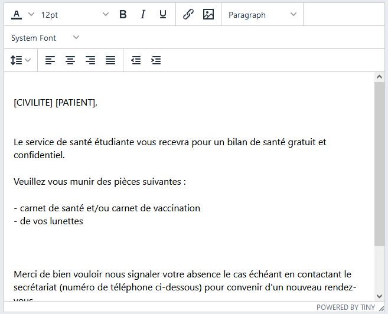Justify the paragraph text
The width and height of the screenshot is (388, 314).
110,60
